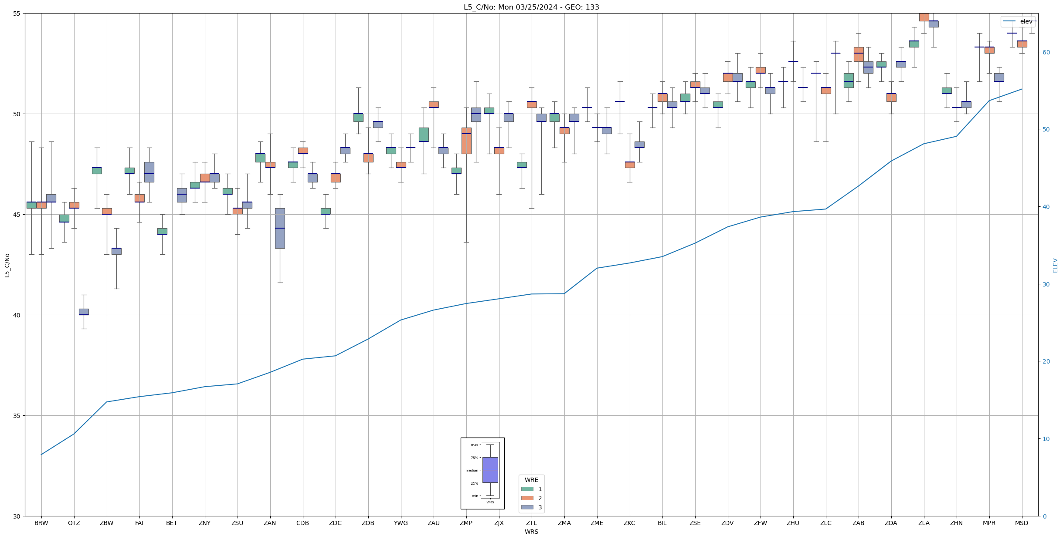Click the x-axis tick label 'ZLA'
Viewport: 1063px width, 539px height.
pyautogui.click(x=924, y=523)
